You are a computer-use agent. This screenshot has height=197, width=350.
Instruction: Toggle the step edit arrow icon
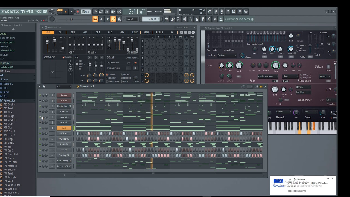pos(101,19)
